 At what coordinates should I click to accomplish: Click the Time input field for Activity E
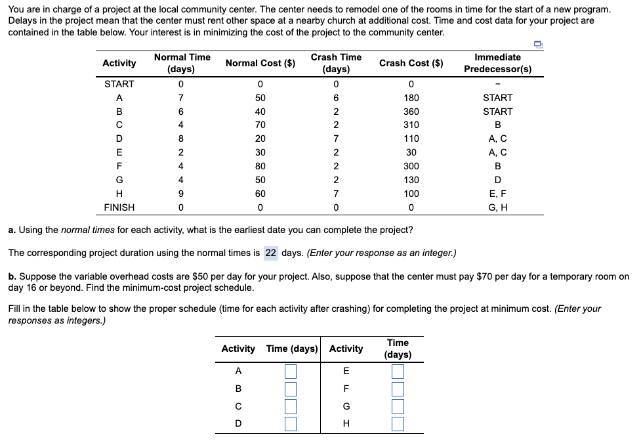point(396,372)
